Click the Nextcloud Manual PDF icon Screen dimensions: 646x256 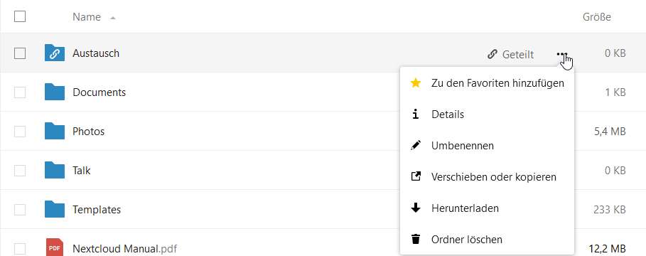coord(55,247)
